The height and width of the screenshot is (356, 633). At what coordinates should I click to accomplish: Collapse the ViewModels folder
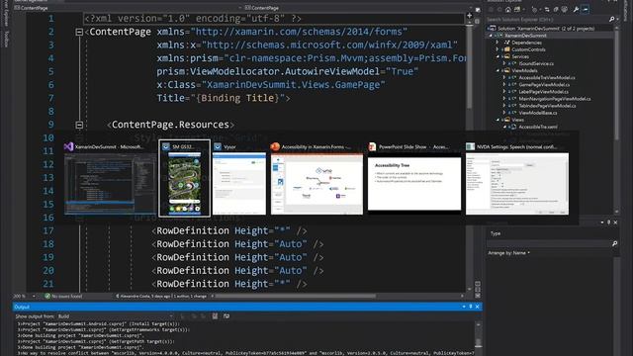tap(497, 70)
